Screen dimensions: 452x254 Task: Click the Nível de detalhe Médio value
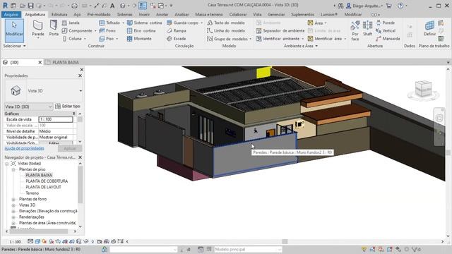[56, 131]
